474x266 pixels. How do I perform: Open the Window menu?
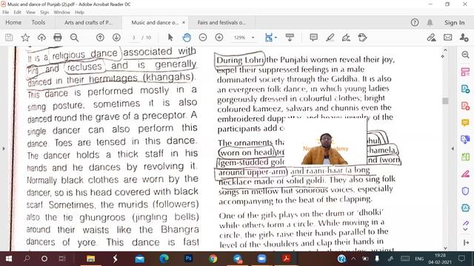[61, 13]
